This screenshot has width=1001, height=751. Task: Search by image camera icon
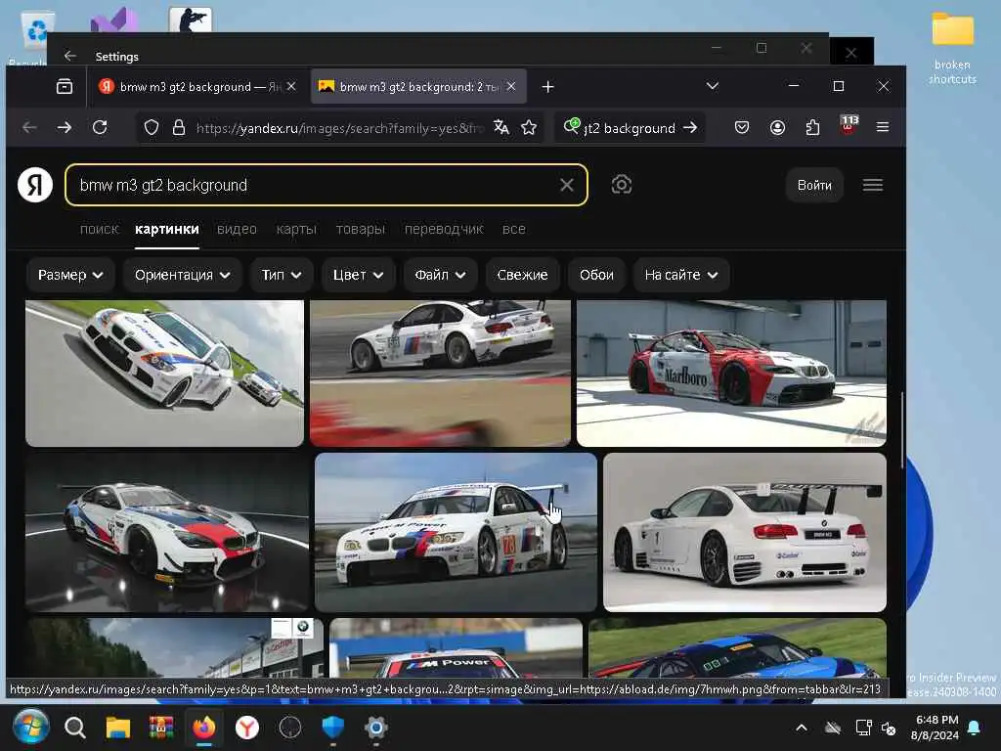click(x=621, y=185)
